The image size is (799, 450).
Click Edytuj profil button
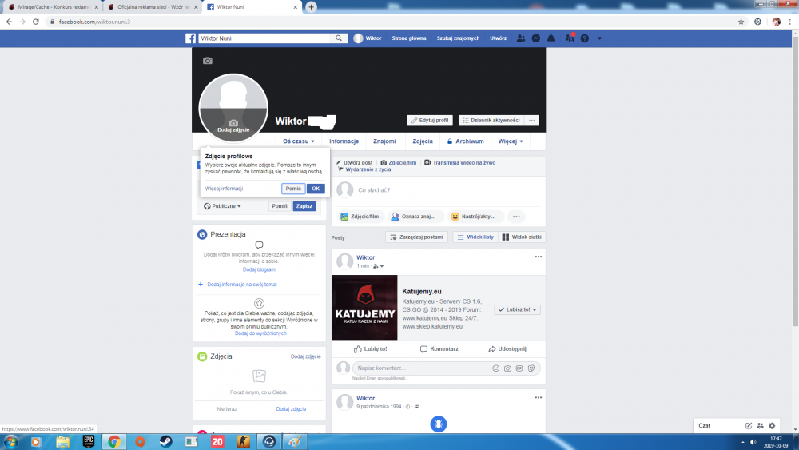coord(430,120)
